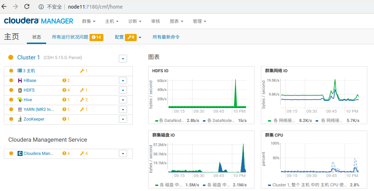
Task: Go back with browser back arrow
Action: pos(4,7)
